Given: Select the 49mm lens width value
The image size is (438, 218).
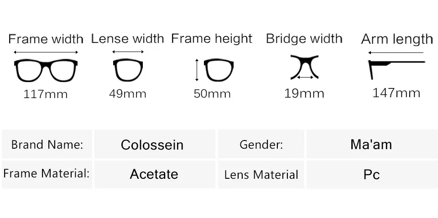Looking at the screenshot, I should (128, 93).
